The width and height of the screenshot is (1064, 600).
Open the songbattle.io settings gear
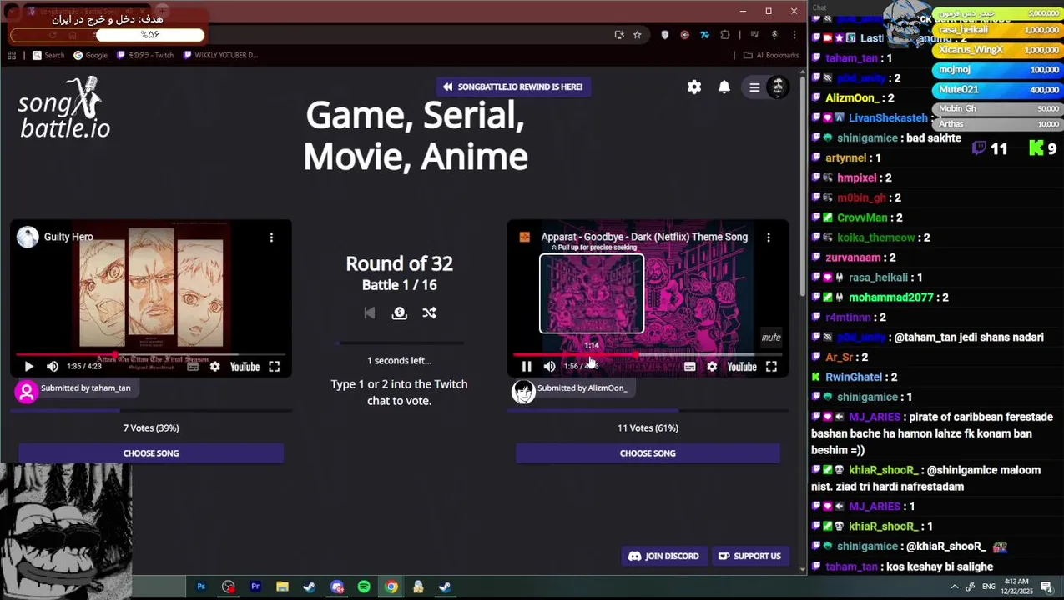click(x=694, y=87)
